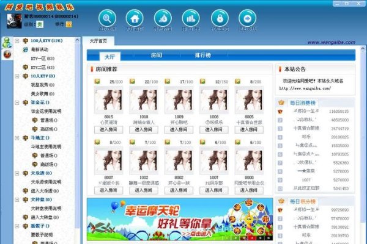
Task: Switch to the 房间 tab
Action: (157, 56)
